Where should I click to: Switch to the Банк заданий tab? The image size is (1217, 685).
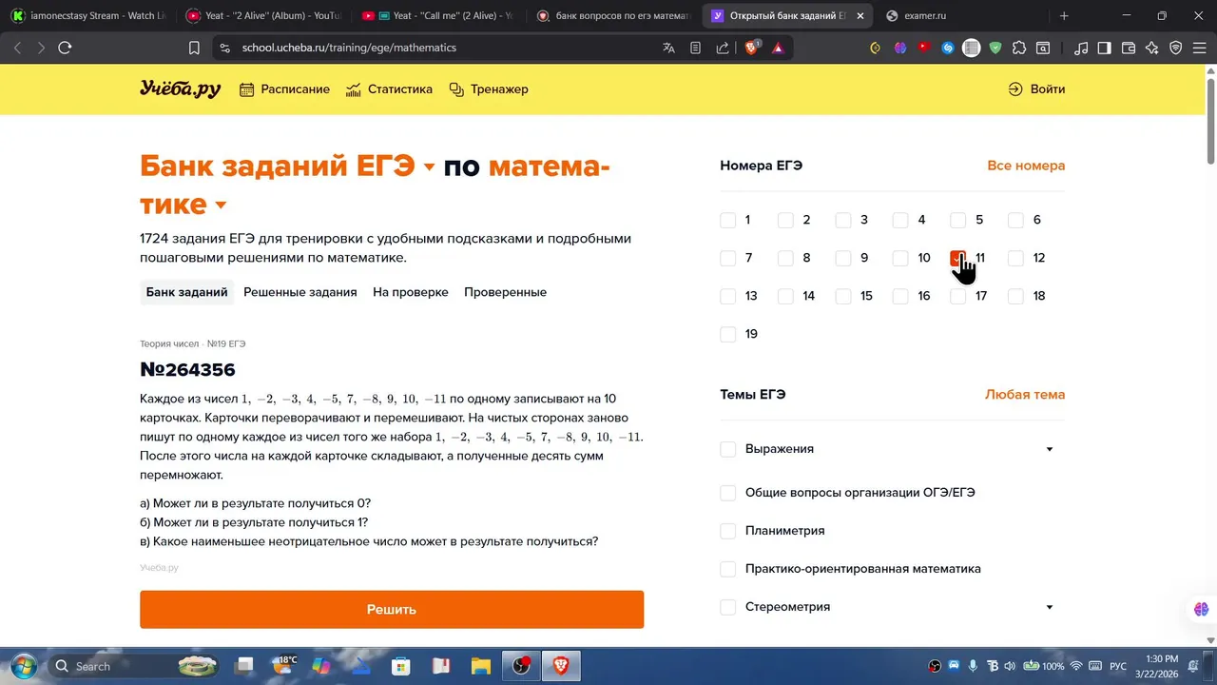pos(186,292)
